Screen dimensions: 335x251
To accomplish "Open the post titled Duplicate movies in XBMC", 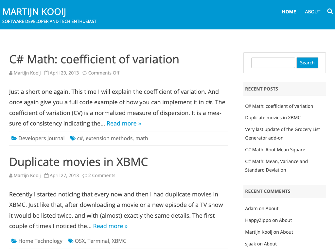I will click(x=79, y=162).
